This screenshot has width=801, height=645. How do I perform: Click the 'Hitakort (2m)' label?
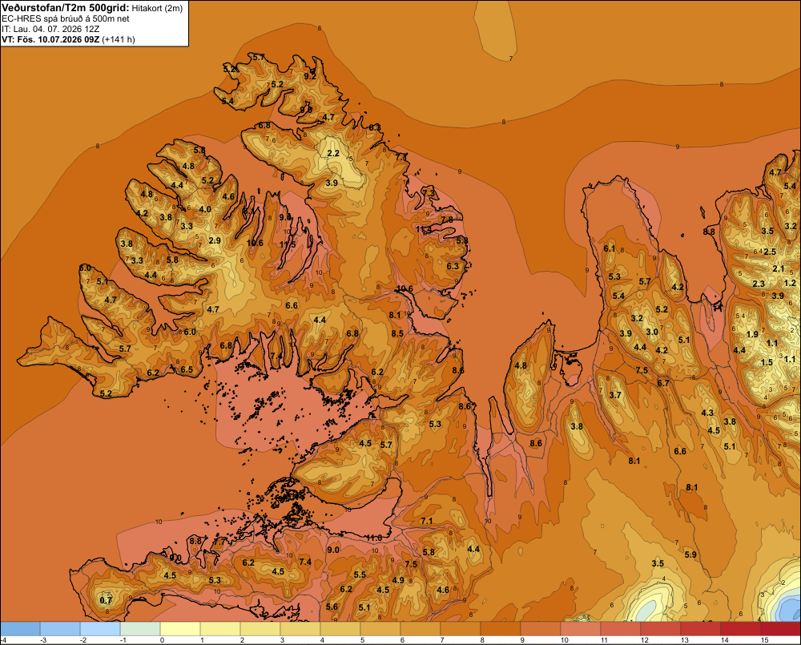click(157, 8)
